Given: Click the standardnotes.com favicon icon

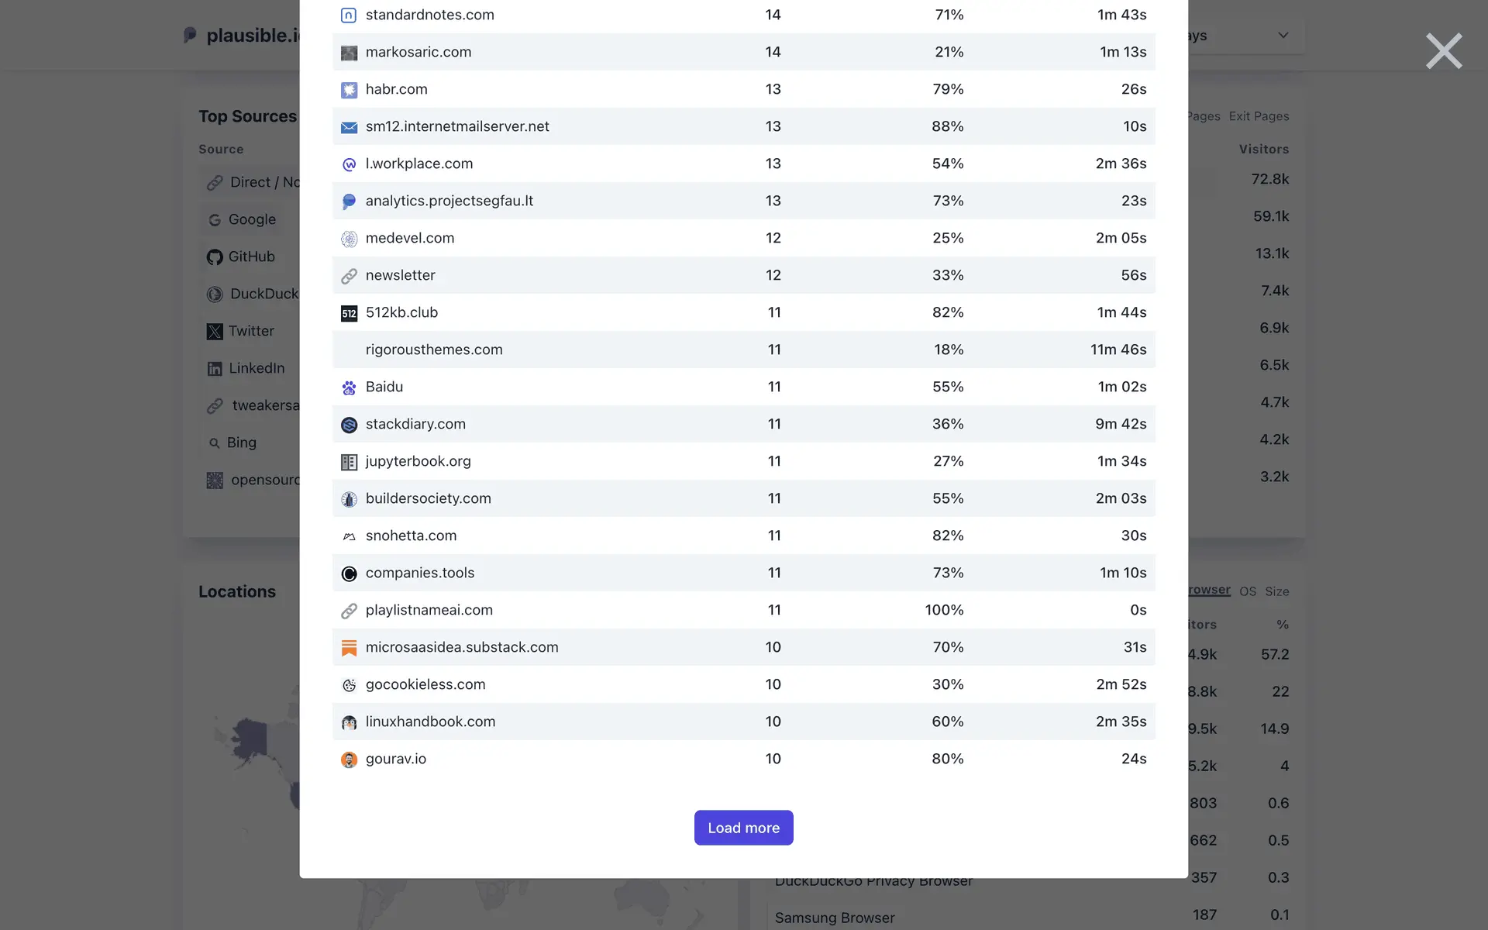Looking at the screenshot, I should [349, 15].
